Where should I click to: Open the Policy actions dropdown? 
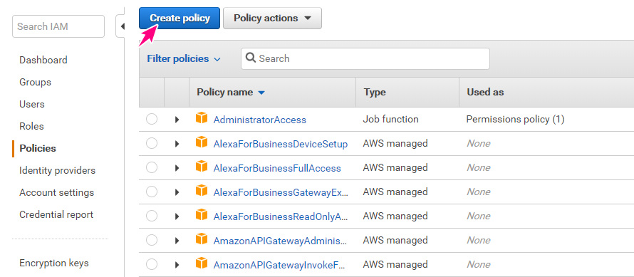(x=272, y=19)
